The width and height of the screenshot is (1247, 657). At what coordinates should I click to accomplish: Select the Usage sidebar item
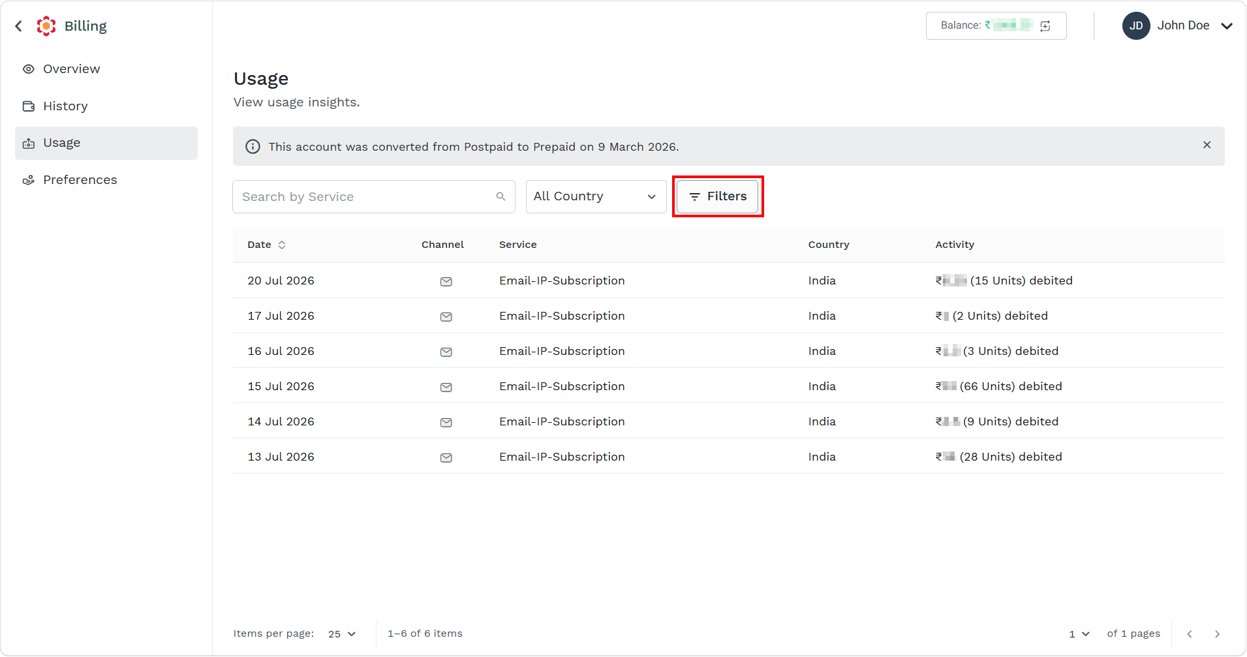coord(106,143)
